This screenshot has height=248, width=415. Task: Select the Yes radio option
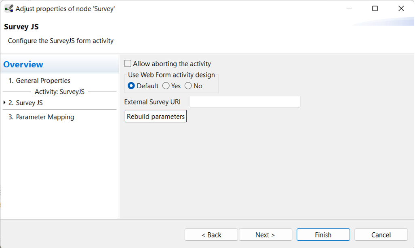[166, 86]
